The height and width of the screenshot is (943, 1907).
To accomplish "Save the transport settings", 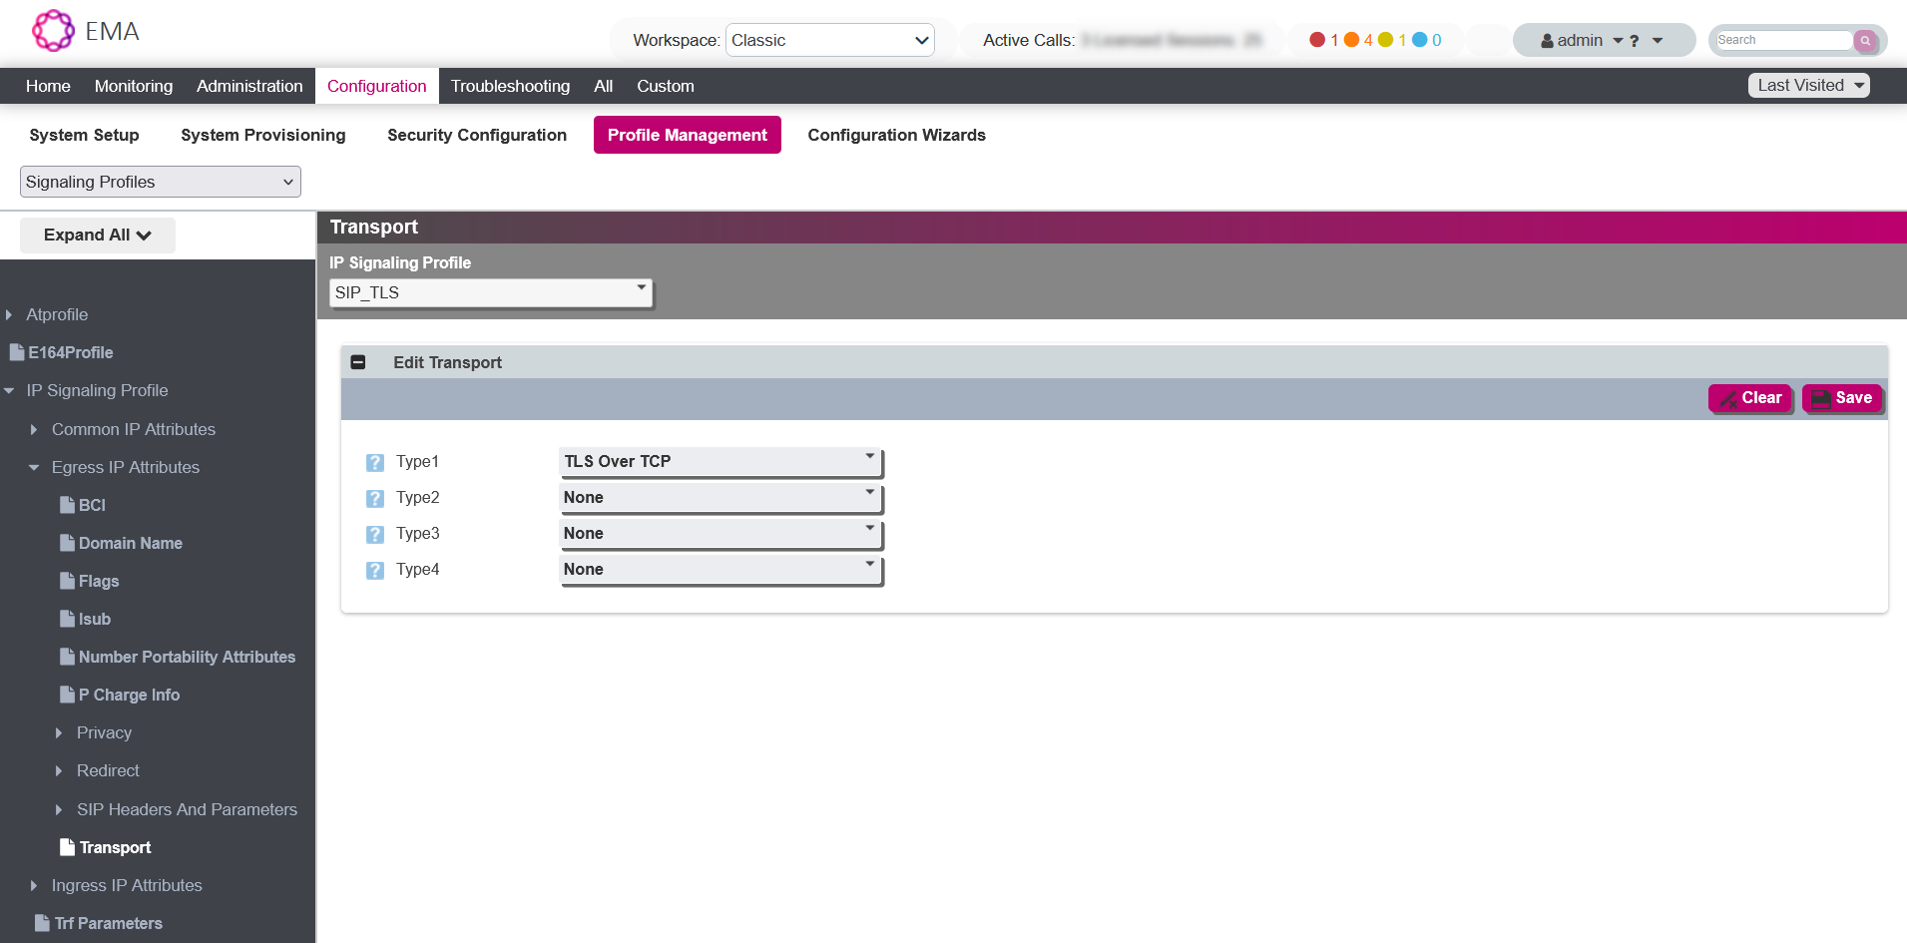I will (x=1841, y=398).
